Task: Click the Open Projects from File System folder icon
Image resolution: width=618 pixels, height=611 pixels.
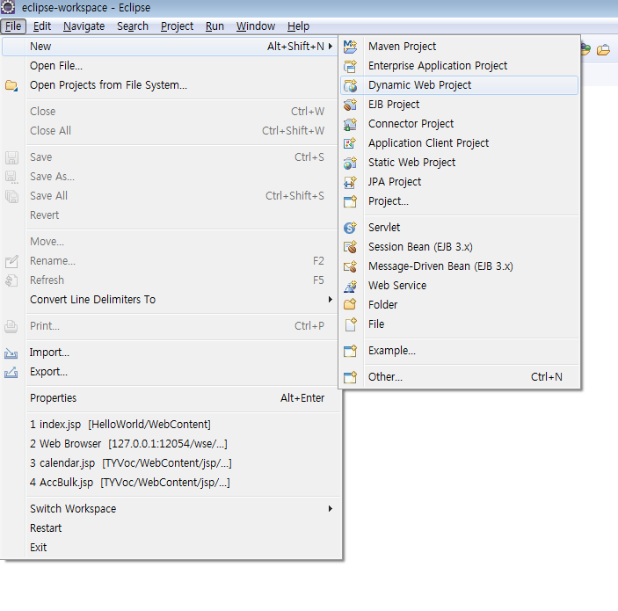Action: (x=11, y=85)
